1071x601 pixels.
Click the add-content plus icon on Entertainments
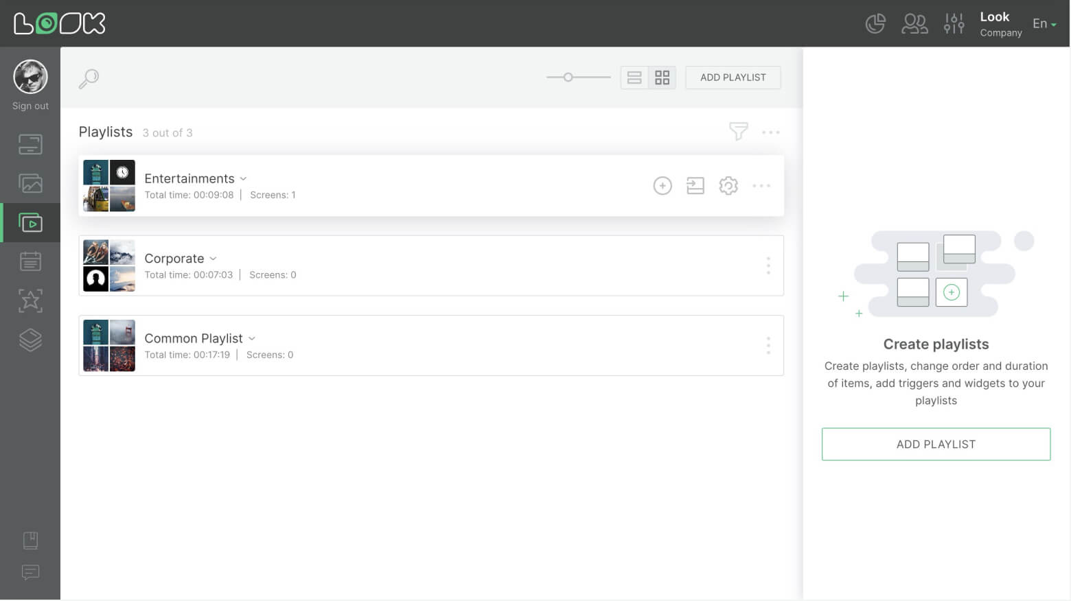(x=662, y=186)
